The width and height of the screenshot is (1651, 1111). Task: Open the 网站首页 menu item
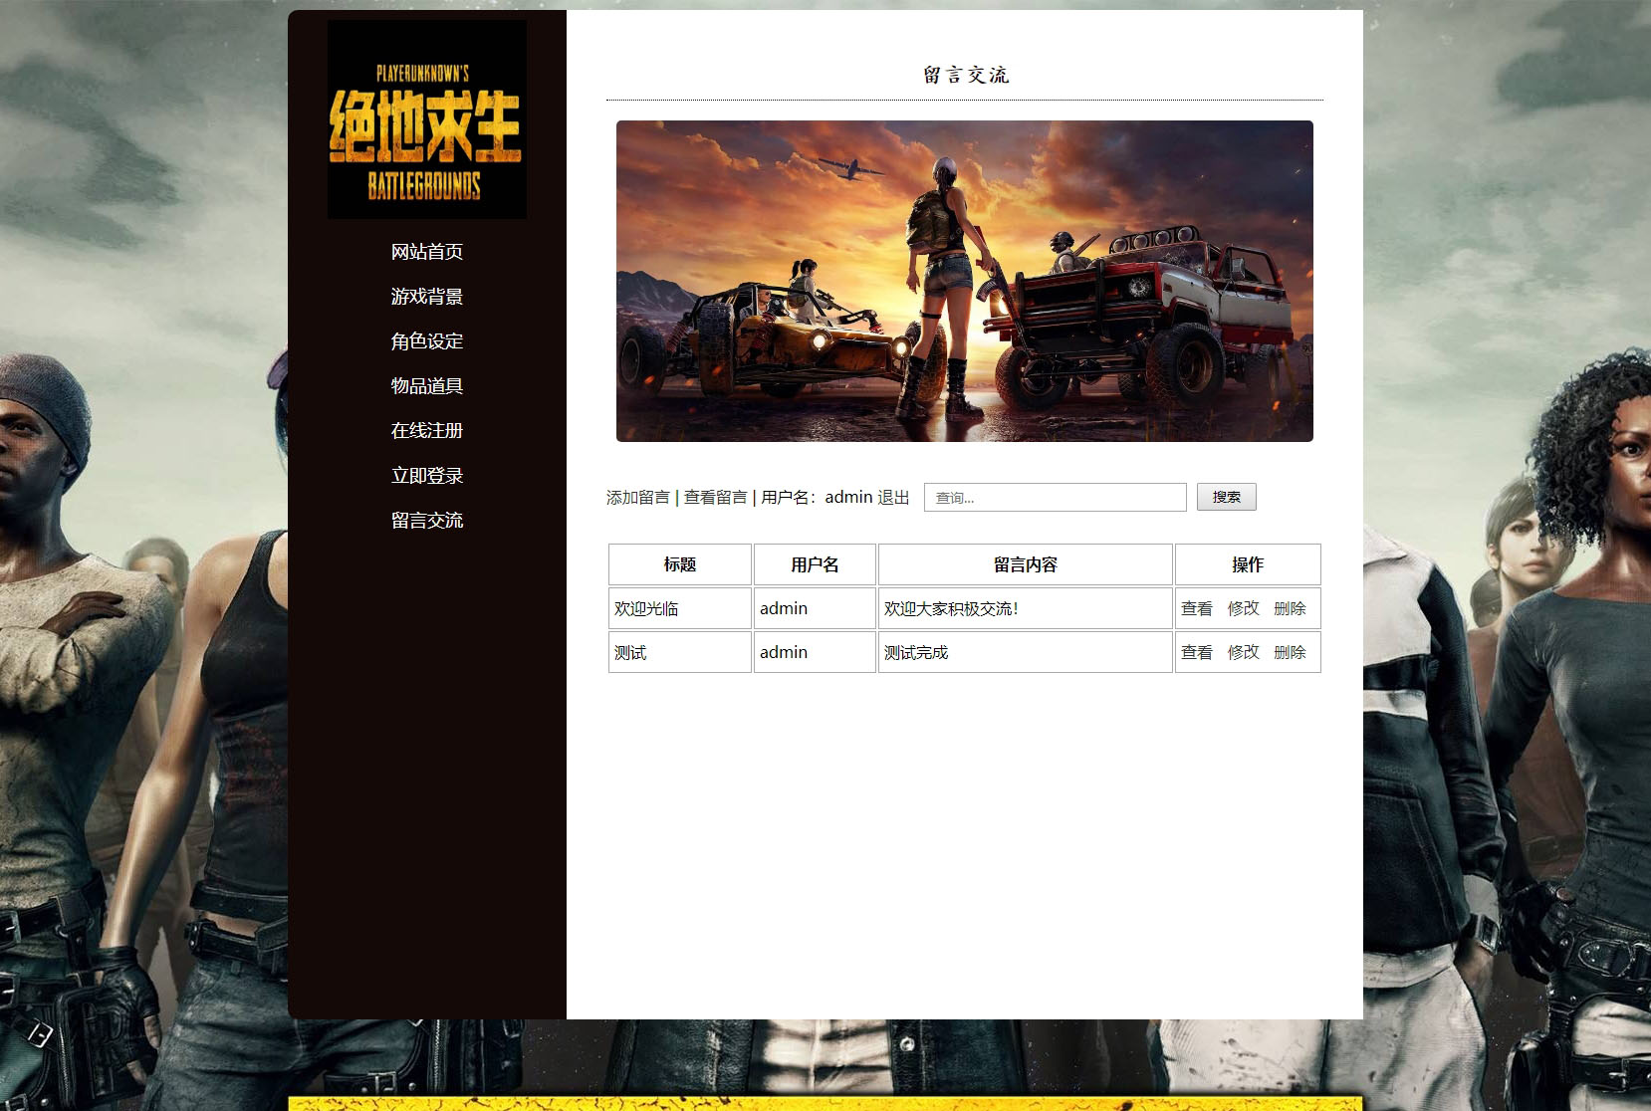pyautogui.click(x=427, y=252)
